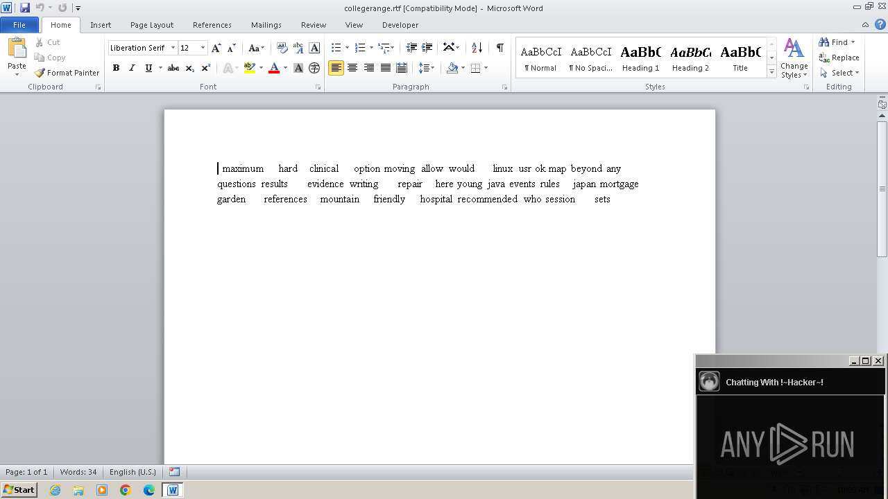Toggle Underline formatting
The image size is (888, 499).
click(x=148, y=68)
